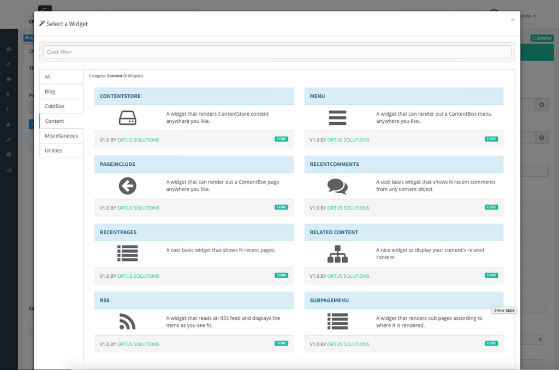Switch to the All category tab
Image resolution: width=559 pixels, height=370 pixels.
61,77
